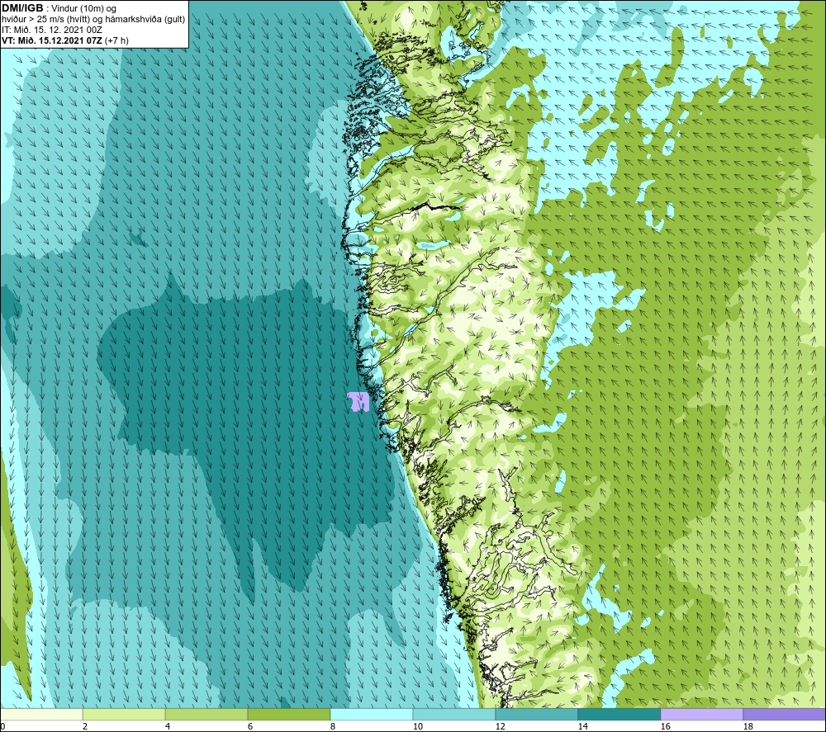Click the legend label '2'

(x=85, y=726)
